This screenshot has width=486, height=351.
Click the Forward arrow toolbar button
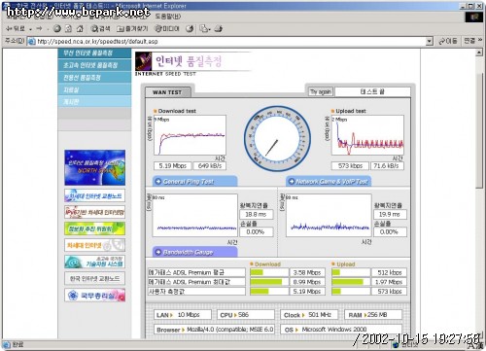coord(39,29)
